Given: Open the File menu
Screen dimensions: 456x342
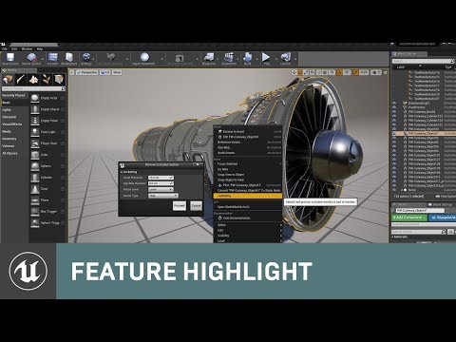Looking at the screenshot, I should pyautogui.click(x=5, y=49).
